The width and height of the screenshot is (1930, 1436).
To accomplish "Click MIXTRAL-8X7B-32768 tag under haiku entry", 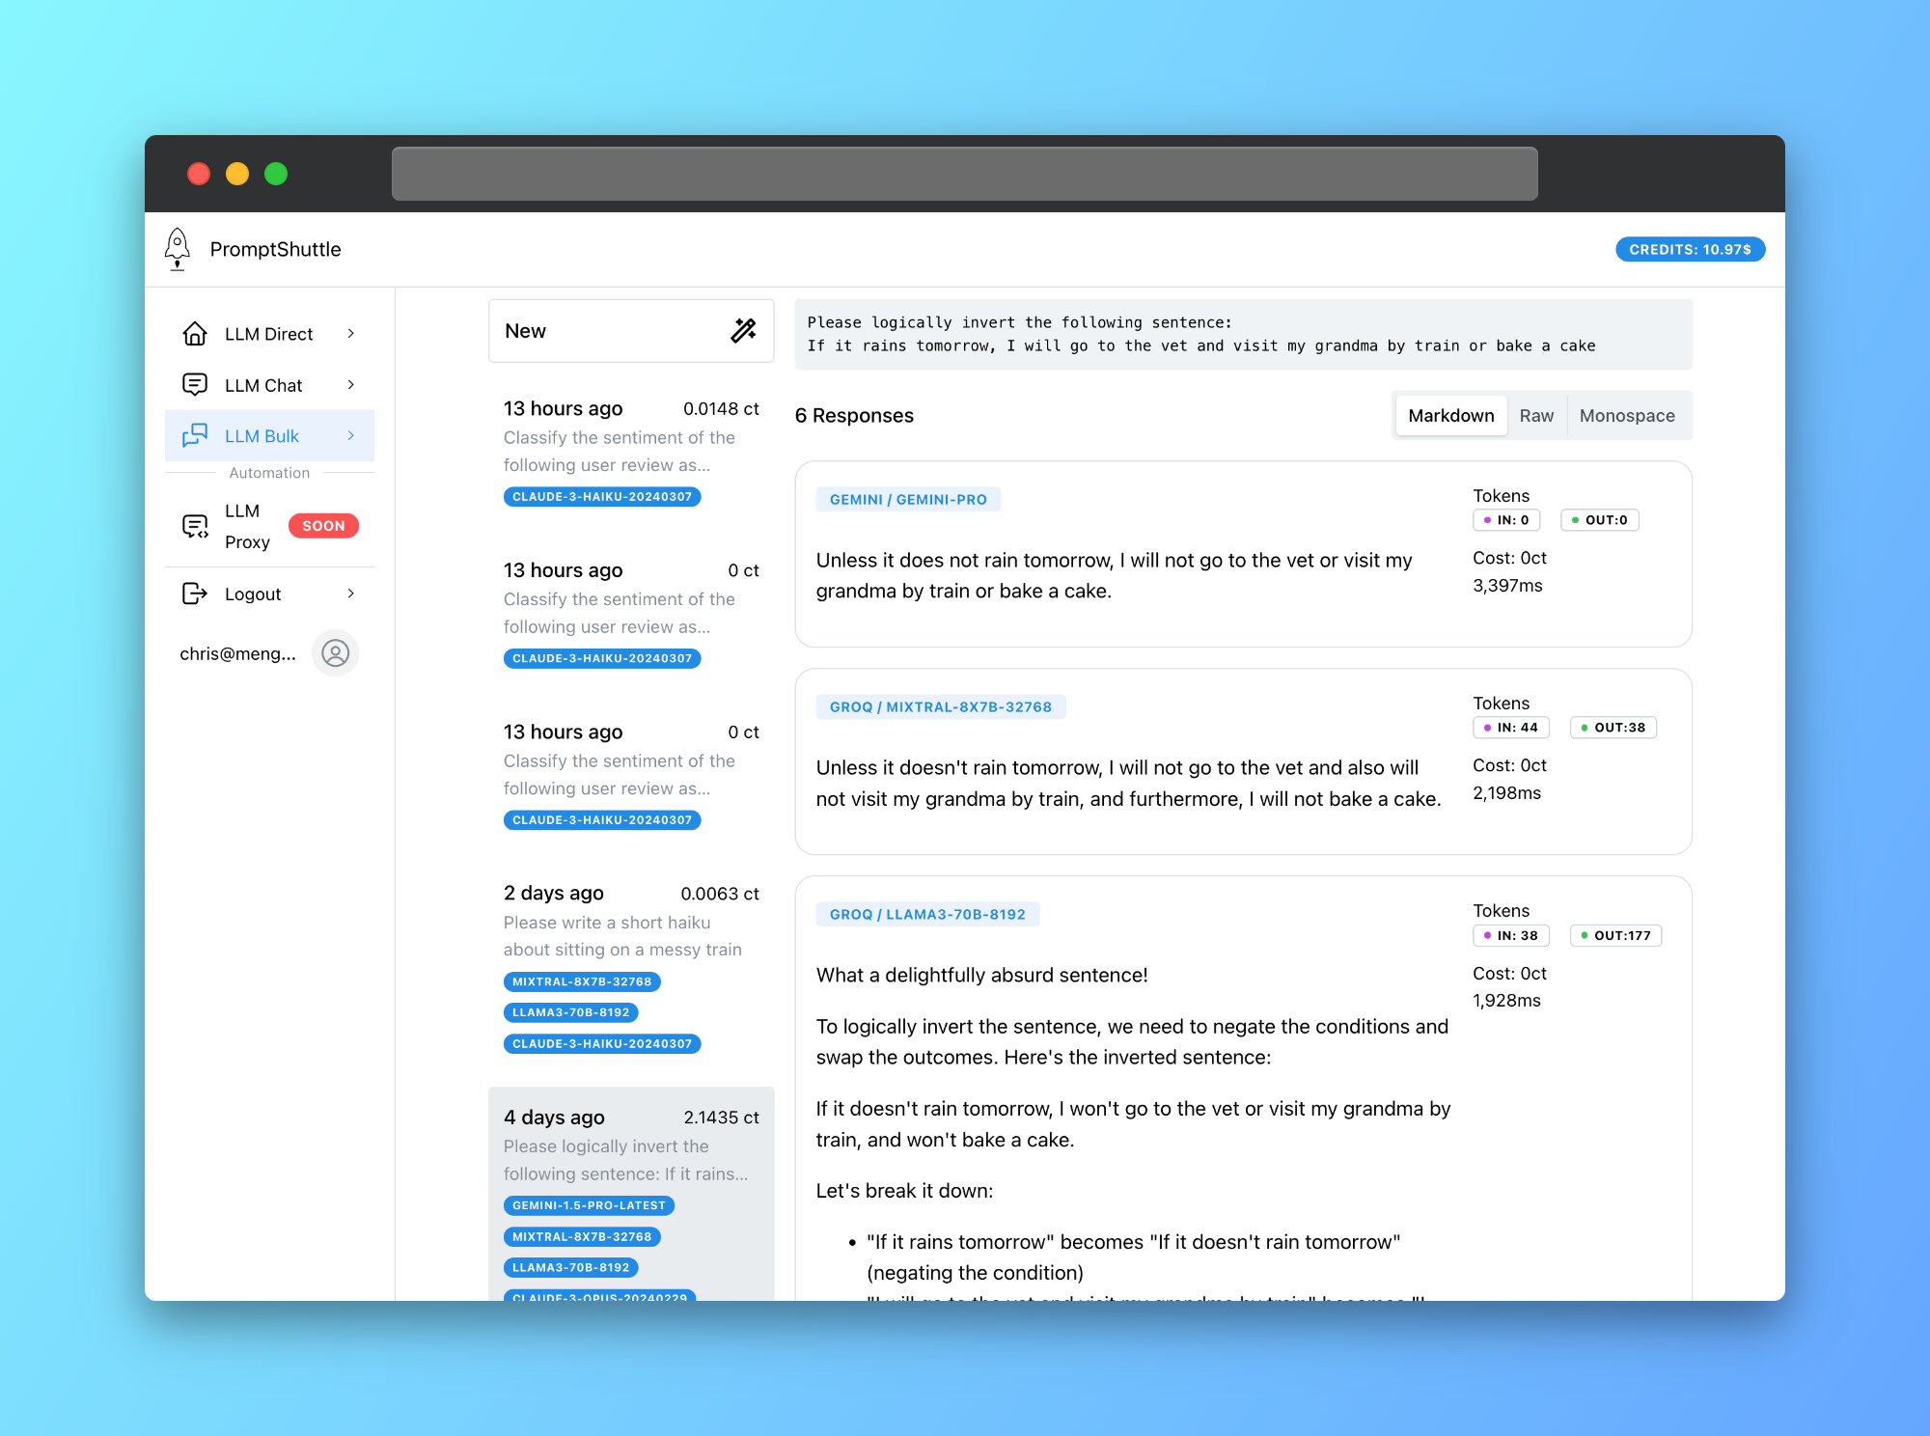I will tap(582, 981).
